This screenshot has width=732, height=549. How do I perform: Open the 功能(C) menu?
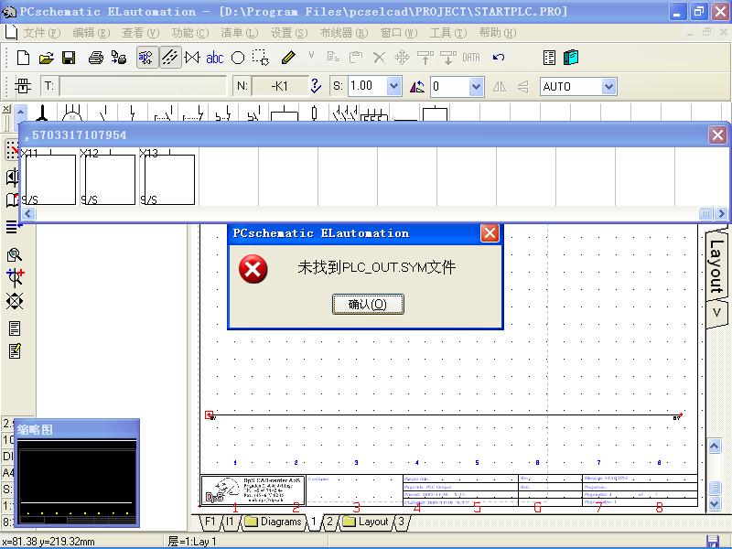[190, 33]
